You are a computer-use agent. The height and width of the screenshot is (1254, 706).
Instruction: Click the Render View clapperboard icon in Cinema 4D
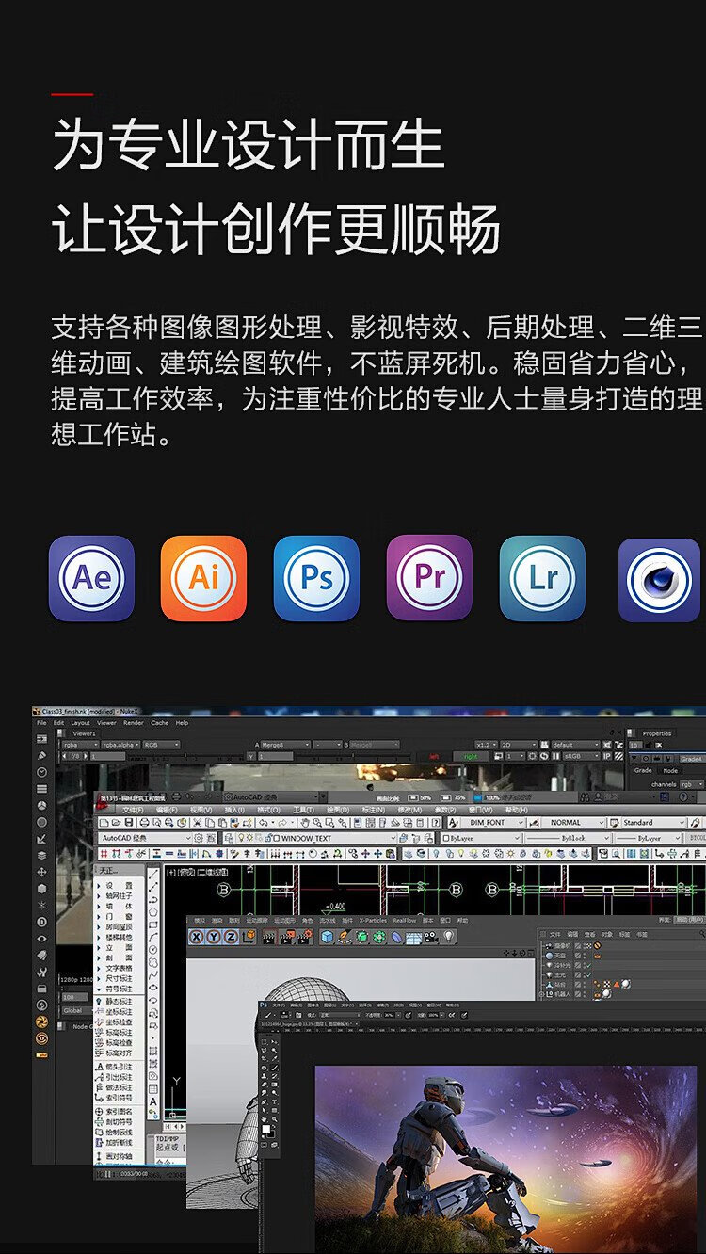(268, 937)
